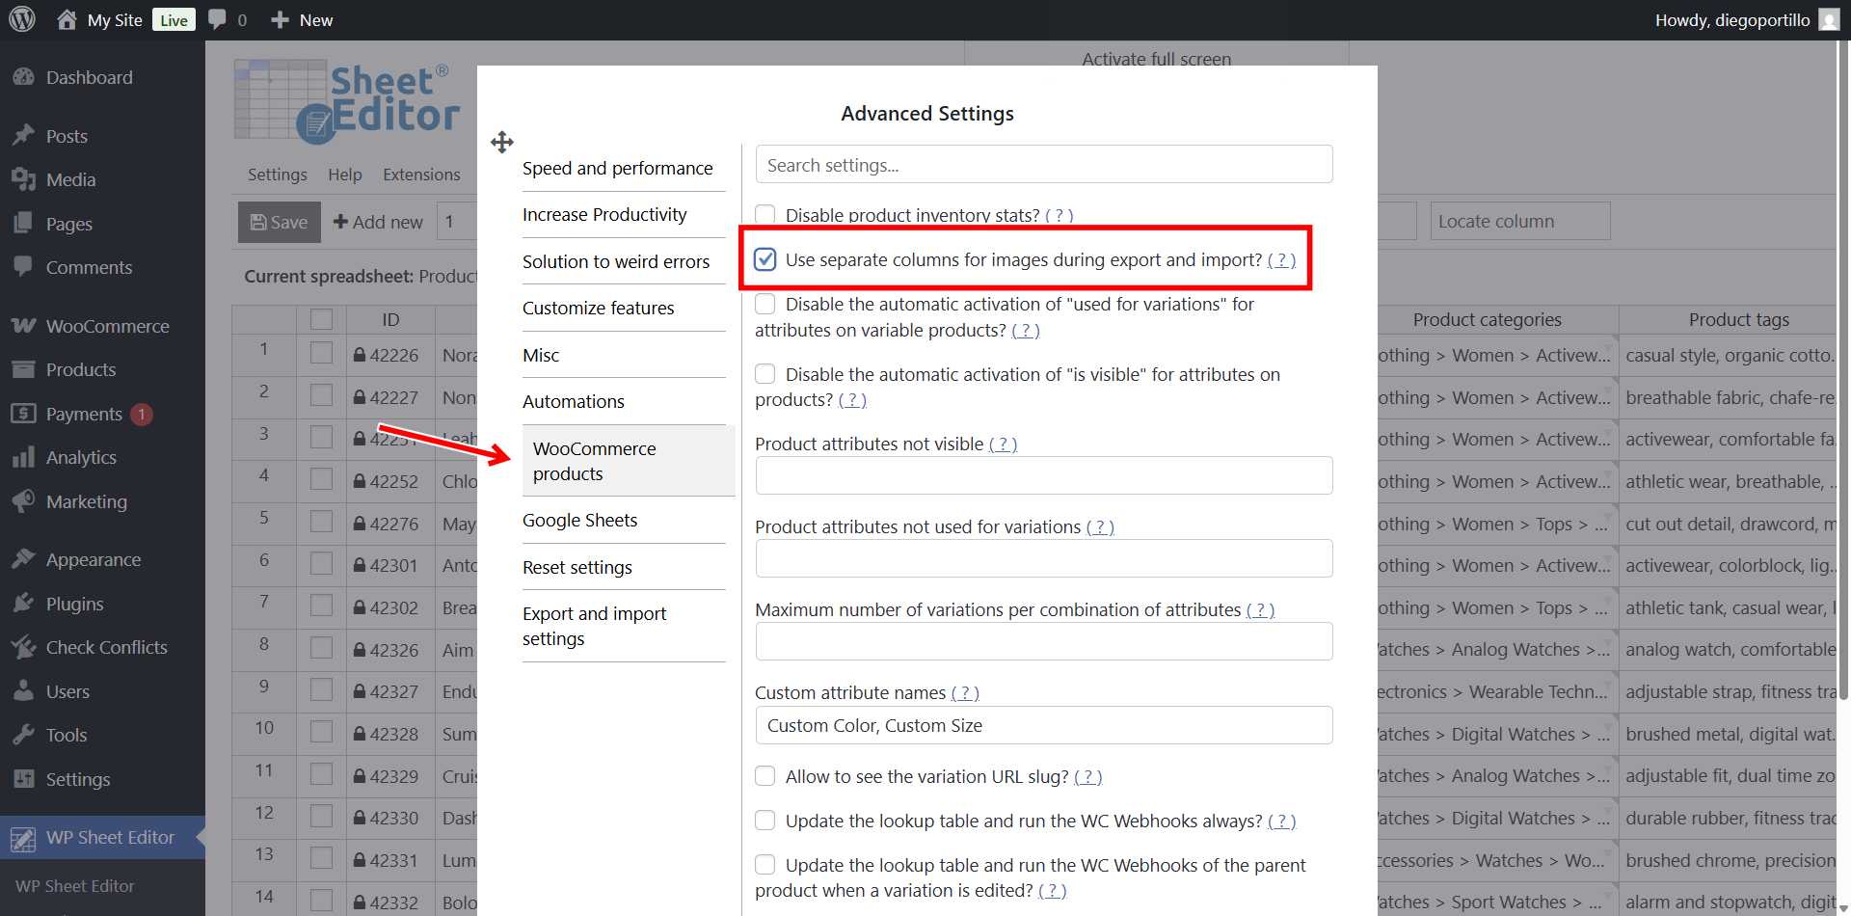1851x916 pixels.
Task: Click the move handle icon on settings dialog
Action: pos(501,143)
